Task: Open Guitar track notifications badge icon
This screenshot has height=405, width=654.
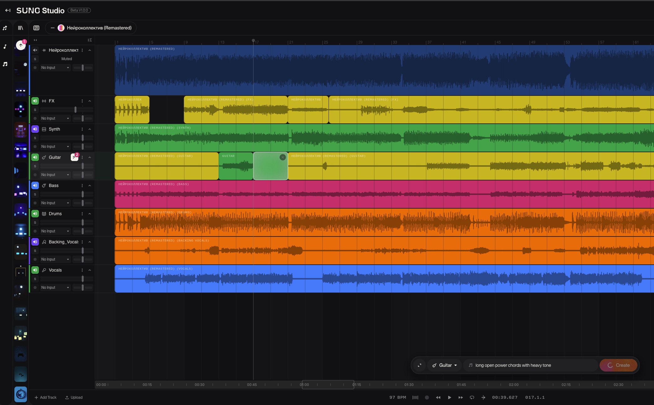Action: [75, 157]
